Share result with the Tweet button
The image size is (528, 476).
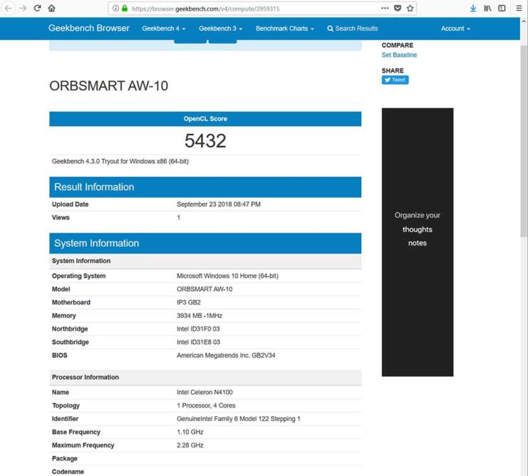click(395, 80)
